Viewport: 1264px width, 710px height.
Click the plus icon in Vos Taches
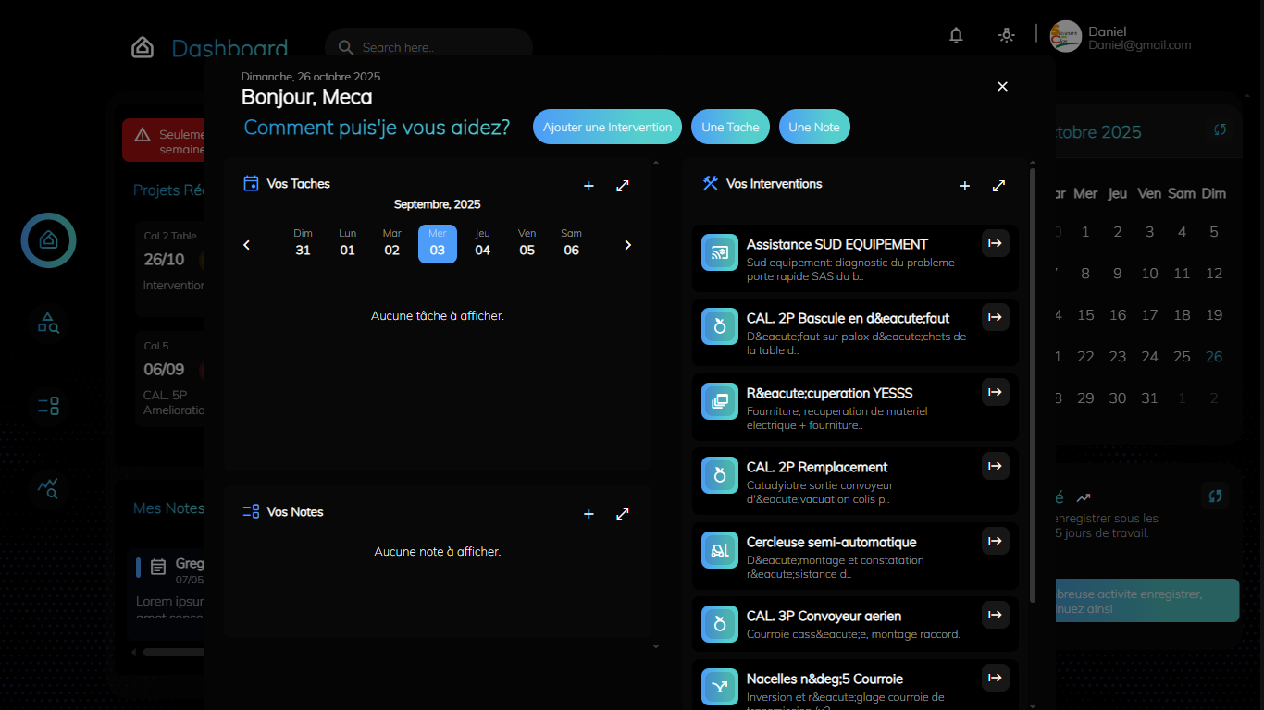(x=589, y=186)
